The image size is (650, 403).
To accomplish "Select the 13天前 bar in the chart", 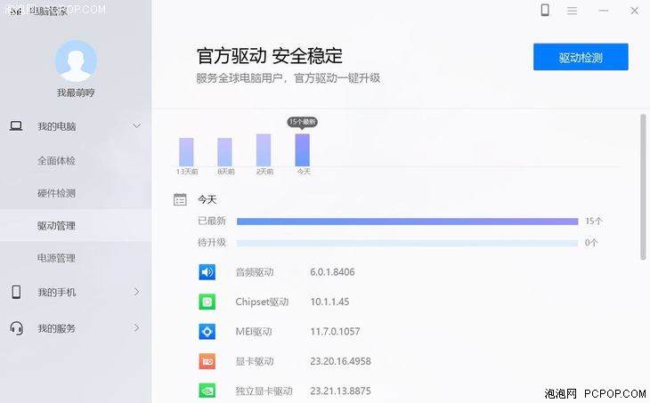I will point(186,152).
